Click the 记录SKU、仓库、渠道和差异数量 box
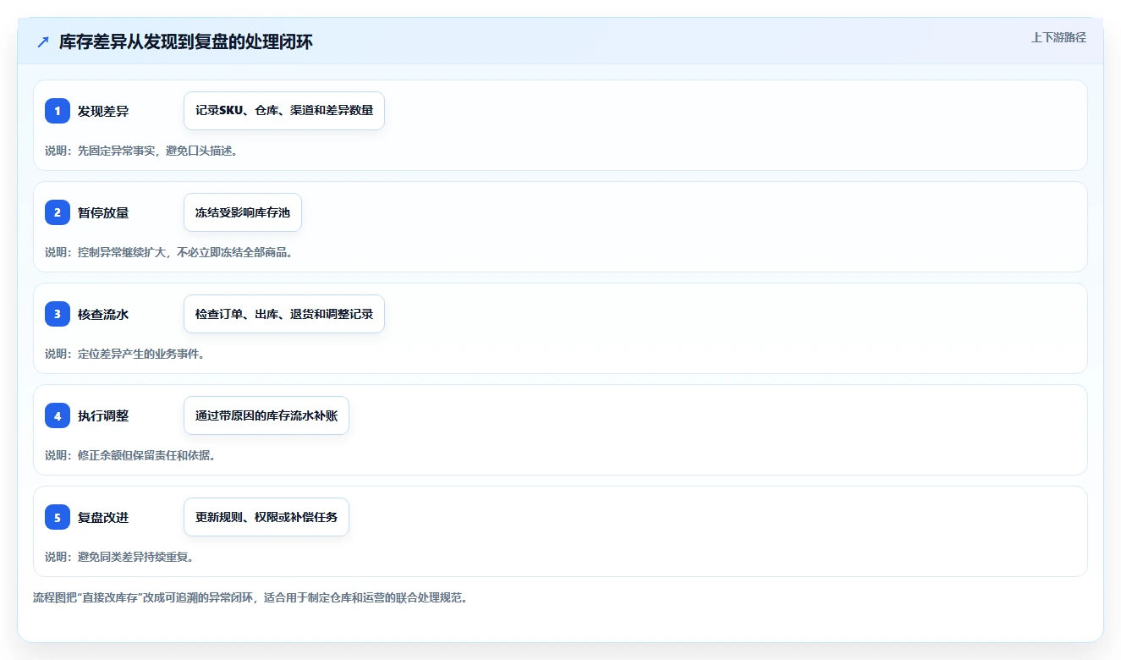 [x=284, y=111]
